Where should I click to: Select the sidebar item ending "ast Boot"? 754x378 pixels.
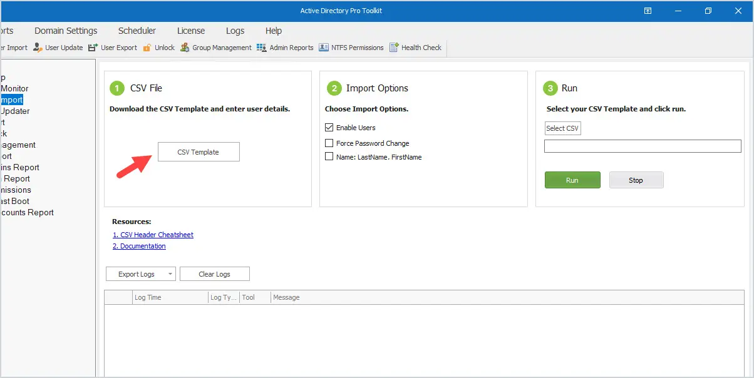tap(14, 202)
